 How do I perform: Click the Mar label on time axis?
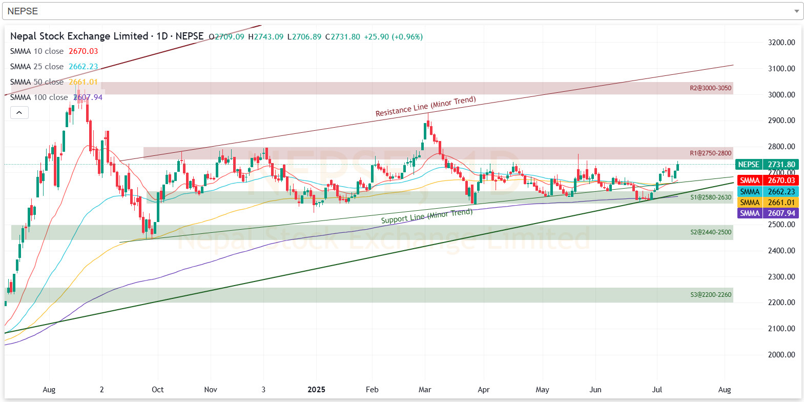point(425,390)
